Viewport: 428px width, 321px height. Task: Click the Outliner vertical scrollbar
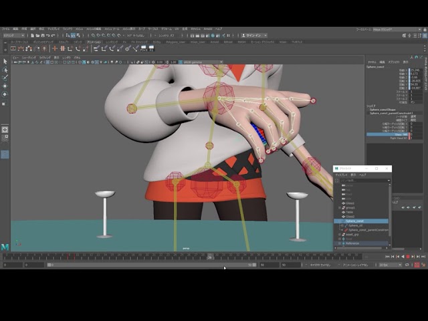(389, 210)
